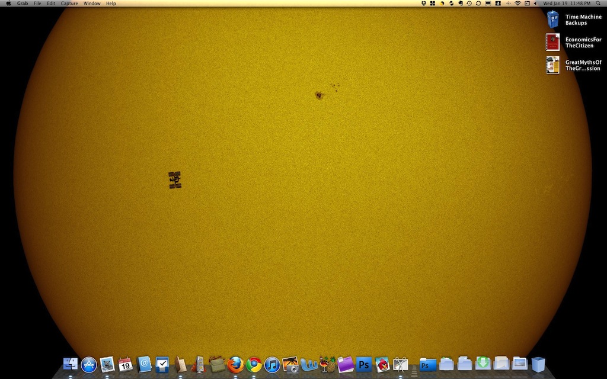Screen dimensions: 607x379
Task: Open the blue Ps folder stack in Dock
Action: 428,364
